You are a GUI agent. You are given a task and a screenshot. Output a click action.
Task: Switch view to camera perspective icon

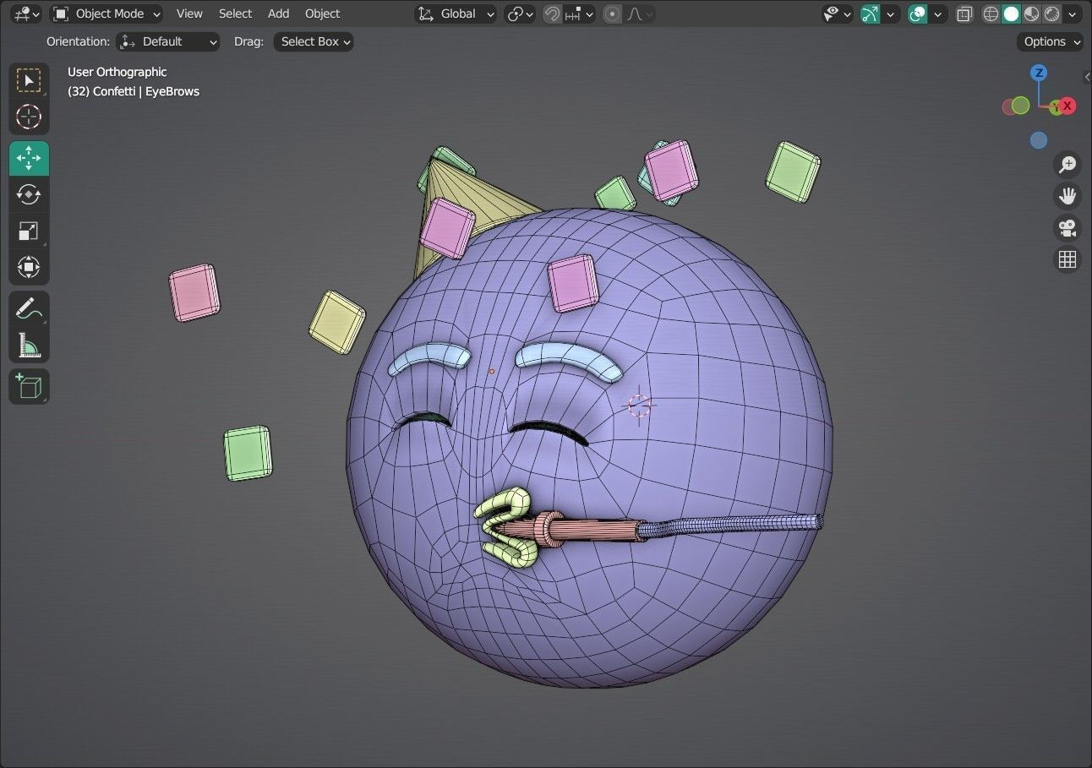pyautogui.click(x=1067, y=228)
